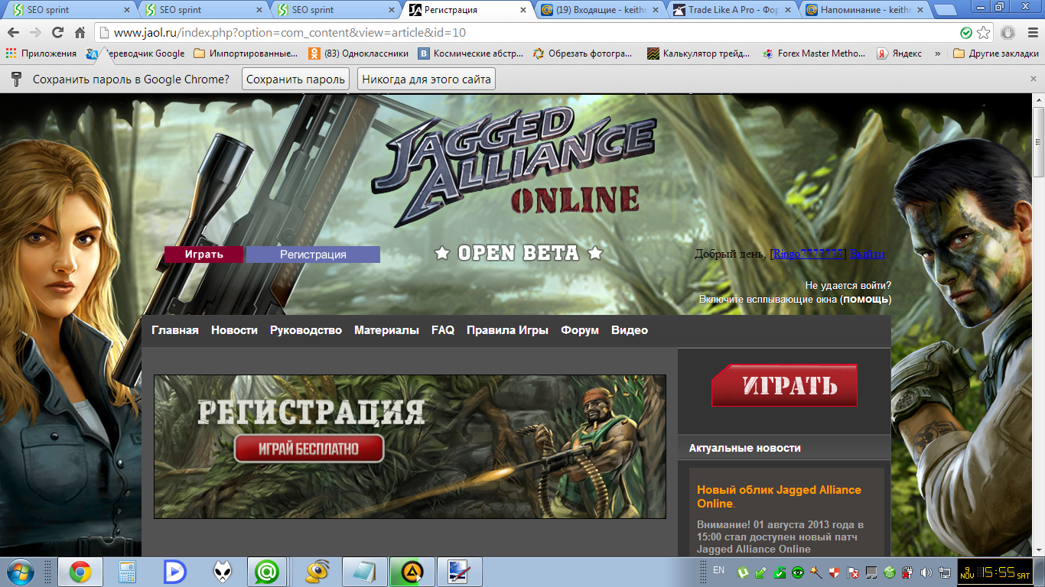Open the Яндекс bookmark

899,54
